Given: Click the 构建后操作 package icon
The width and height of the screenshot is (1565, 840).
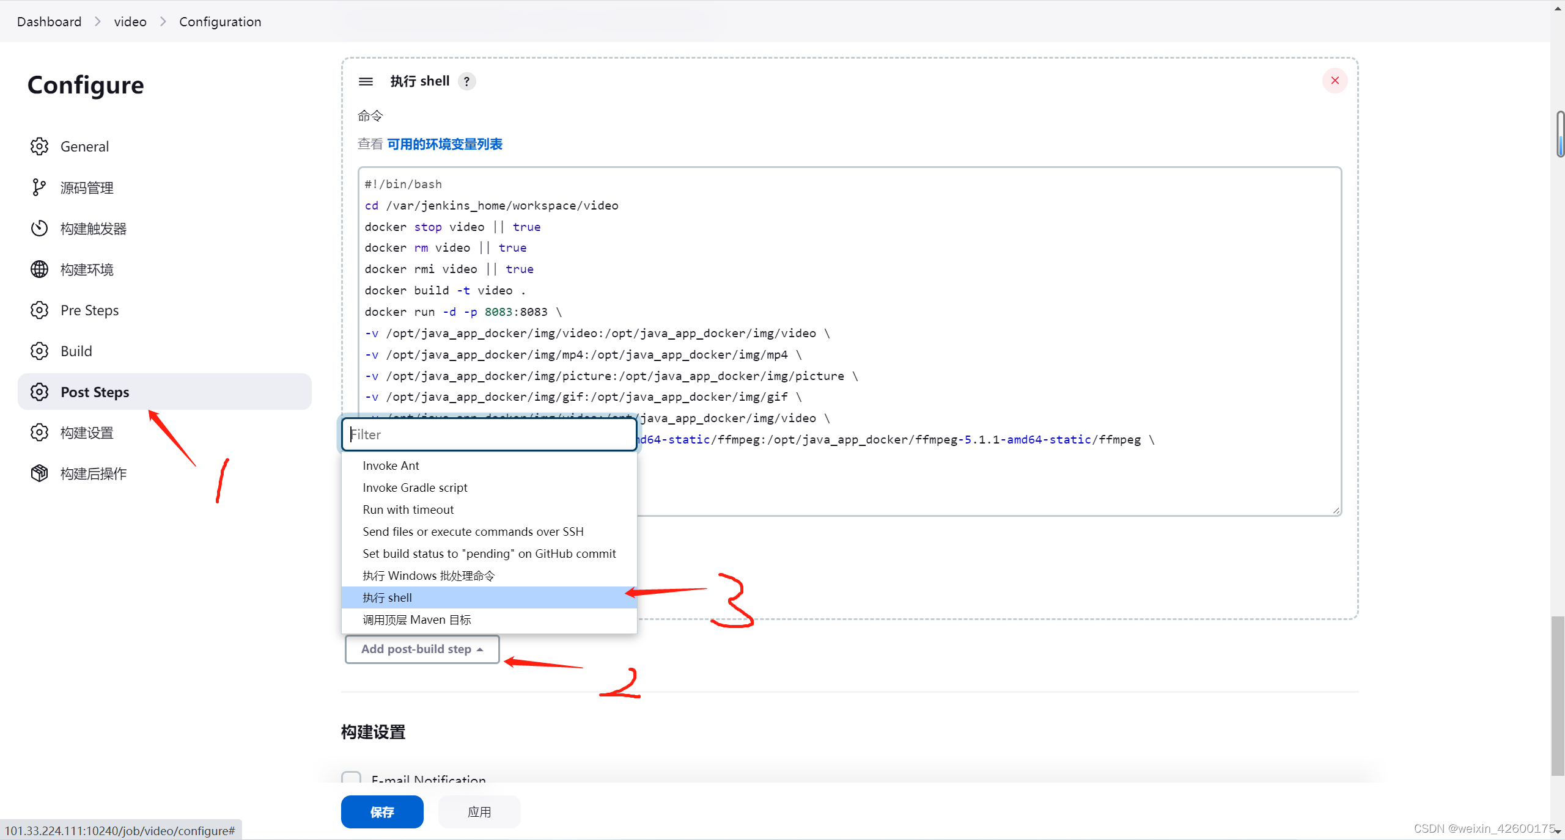Looking at the screenshot, I should tap(39, 473).
